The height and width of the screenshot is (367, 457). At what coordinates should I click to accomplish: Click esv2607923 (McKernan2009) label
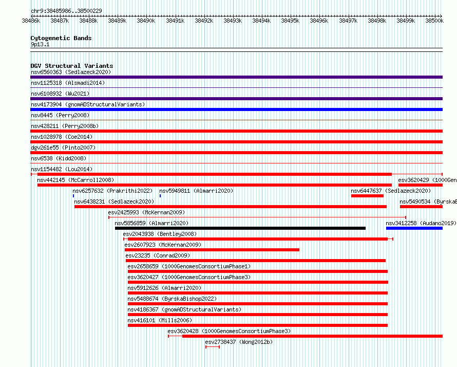(163, 245)
